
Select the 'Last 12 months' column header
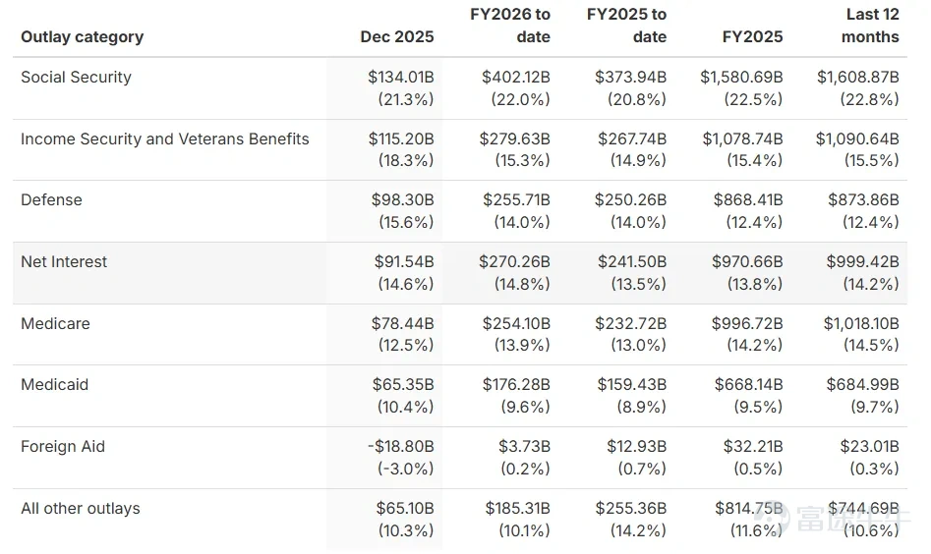point(869,26)
